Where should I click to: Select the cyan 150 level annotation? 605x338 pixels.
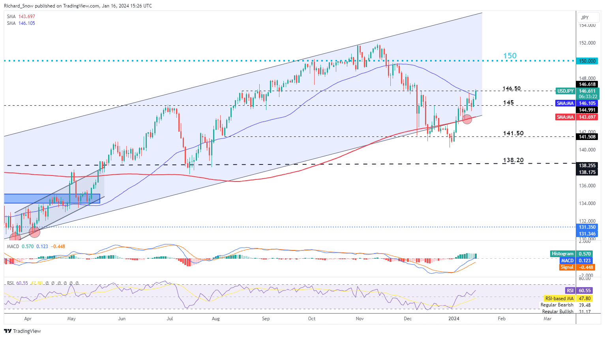coord(510,56)
